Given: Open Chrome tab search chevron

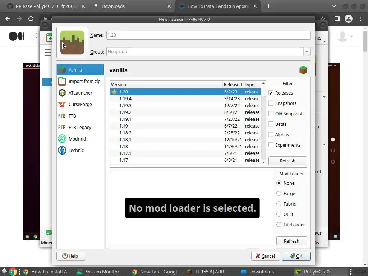Looking at the screenshot, I should point(334,6).
